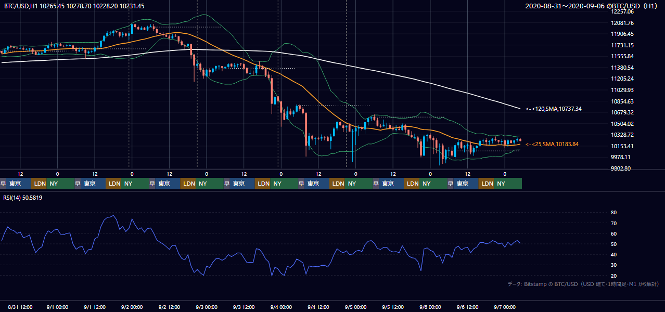Image resolution: width=665 pixels, height=312 pixels.
Task: Select price level 11731.15 on axis
Action: (622, 45)
